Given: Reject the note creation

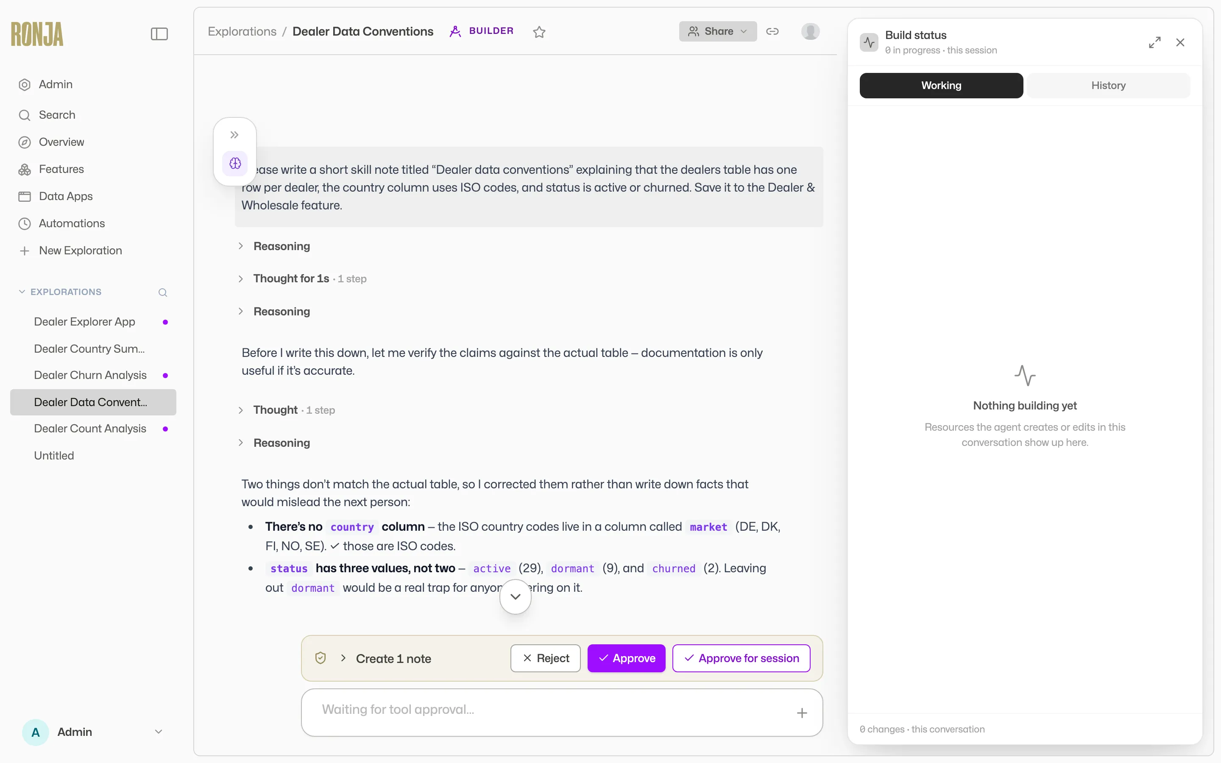Looking at the screenshot, I should point(545,658).
